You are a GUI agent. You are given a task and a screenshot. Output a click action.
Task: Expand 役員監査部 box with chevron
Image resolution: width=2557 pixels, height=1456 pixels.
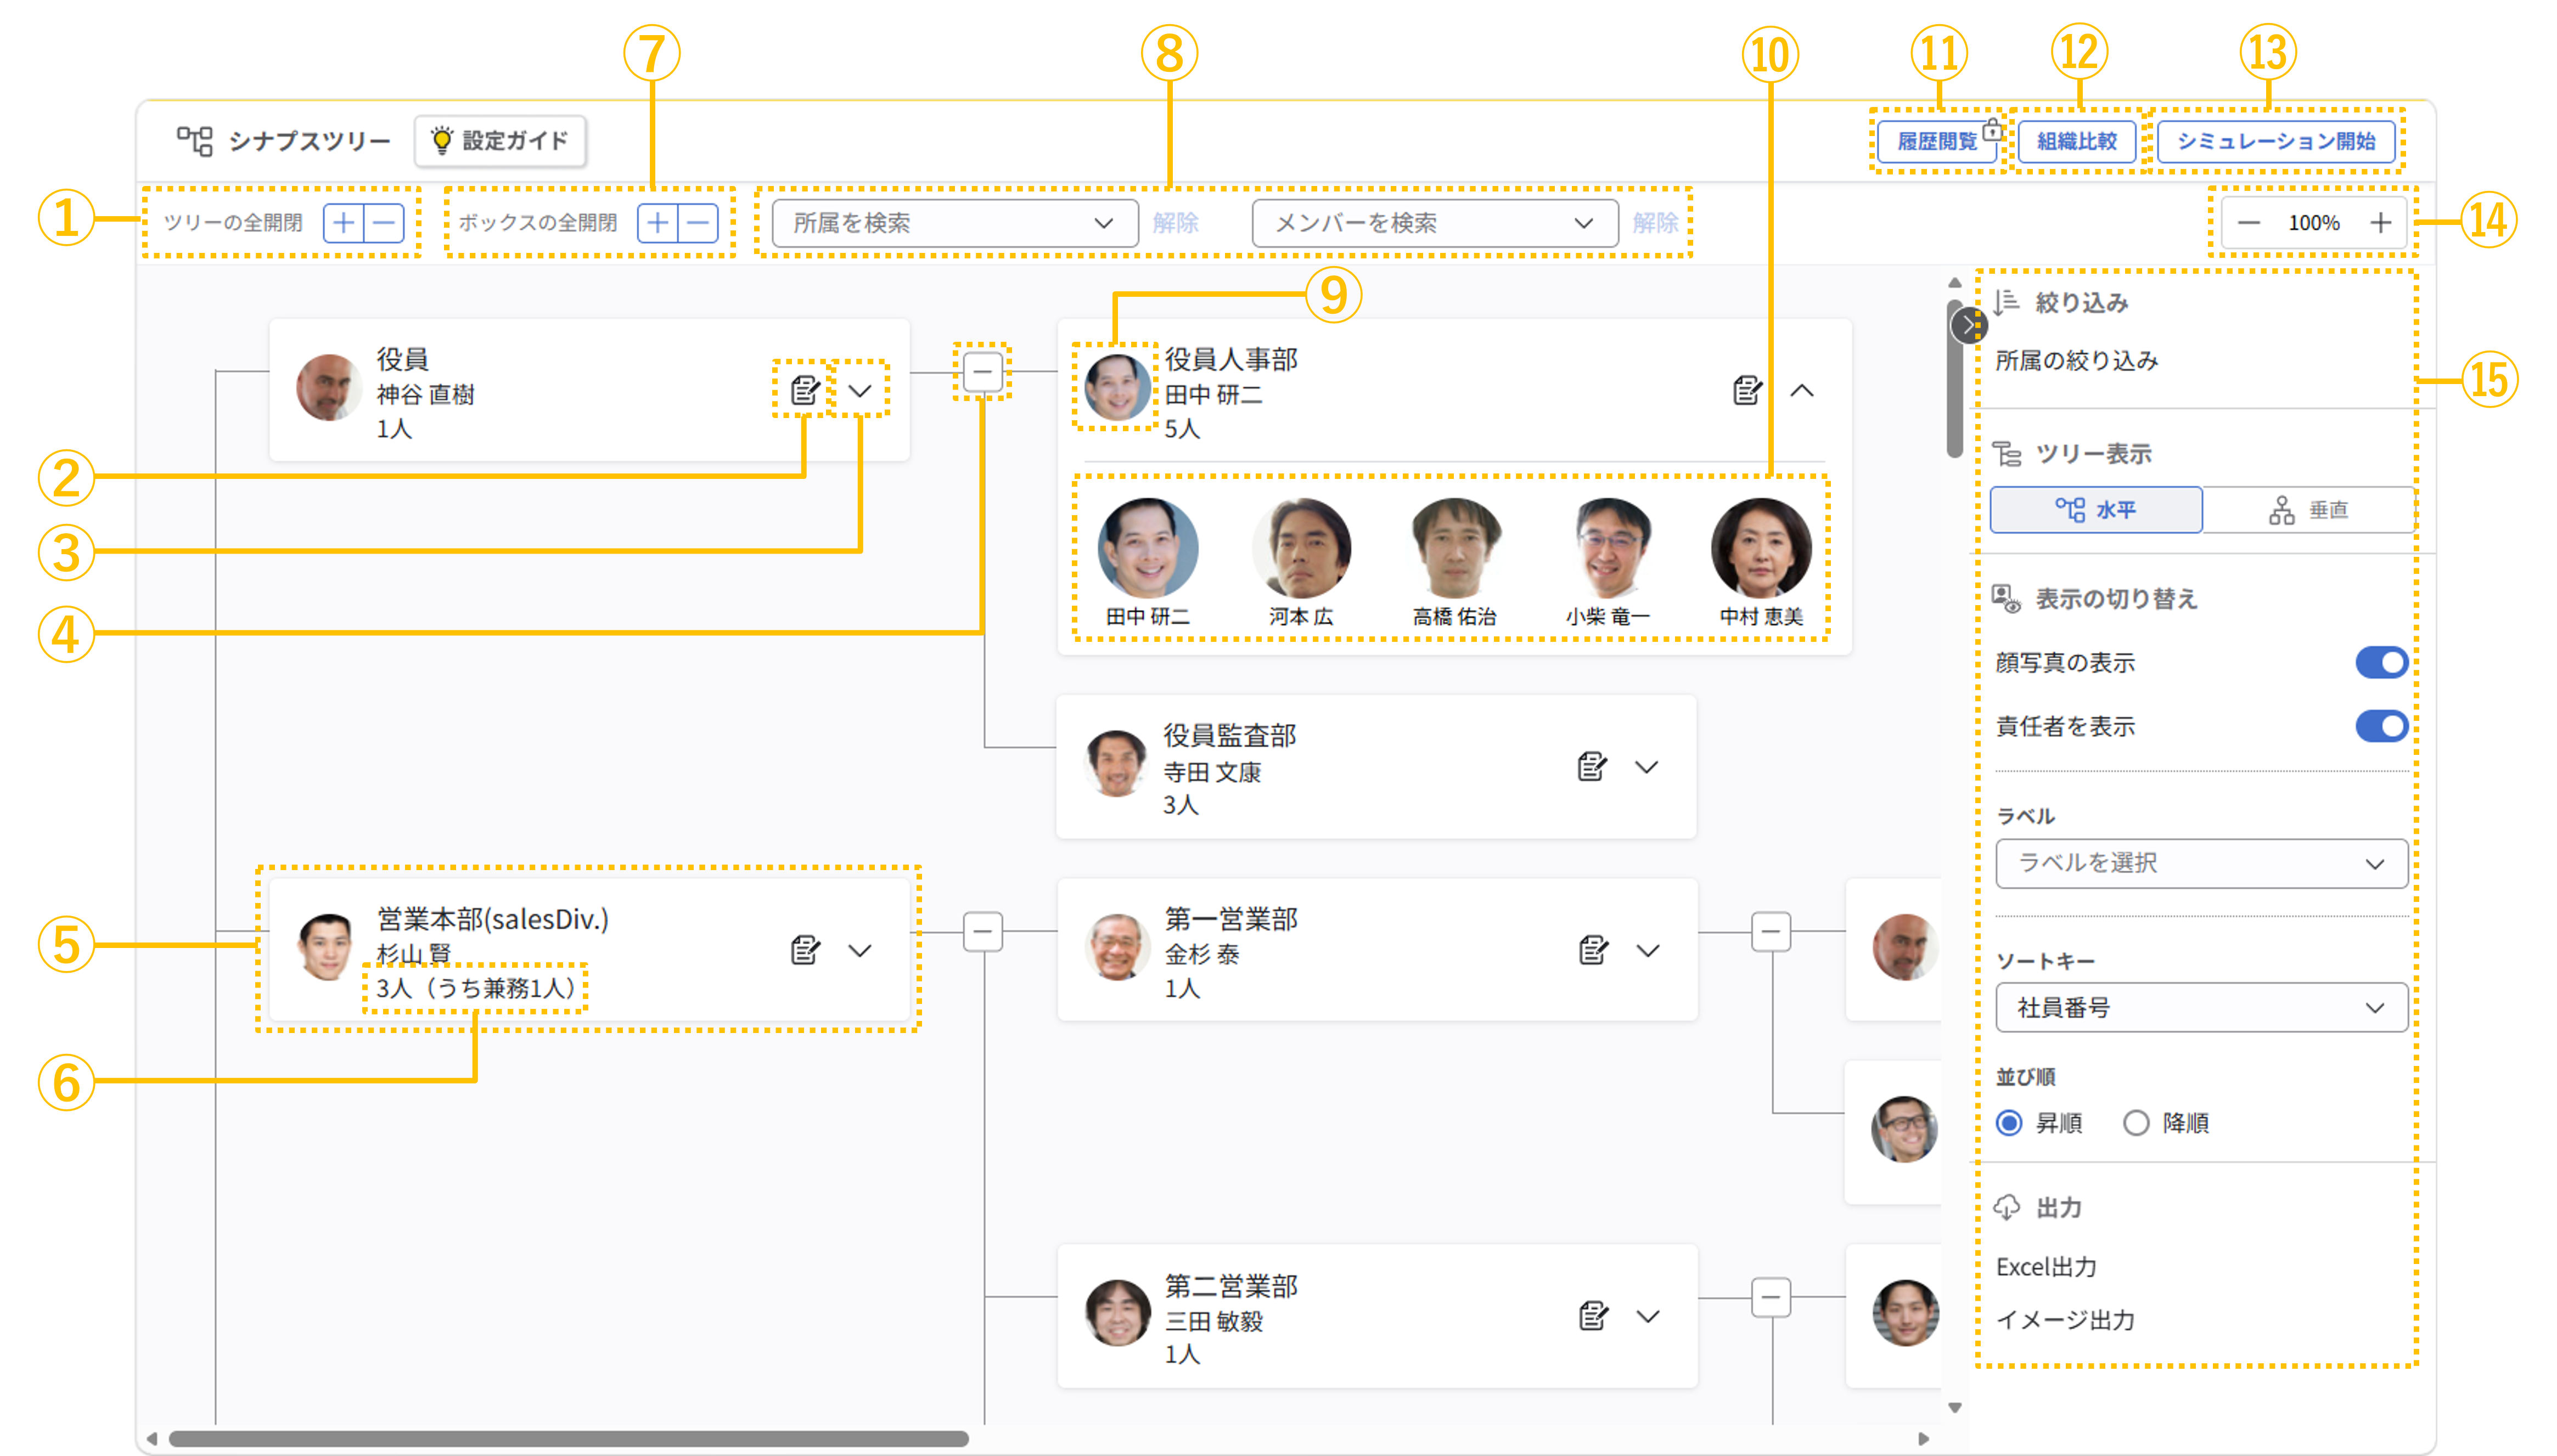(x=1646, y=767)
